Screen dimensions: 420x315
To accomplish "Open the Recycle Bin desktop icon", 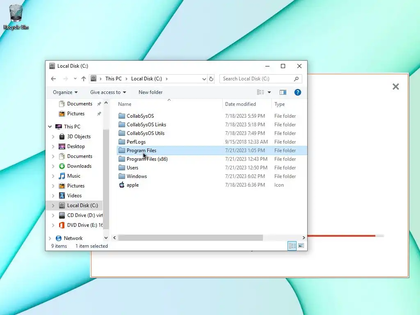I will pos(16,16).
